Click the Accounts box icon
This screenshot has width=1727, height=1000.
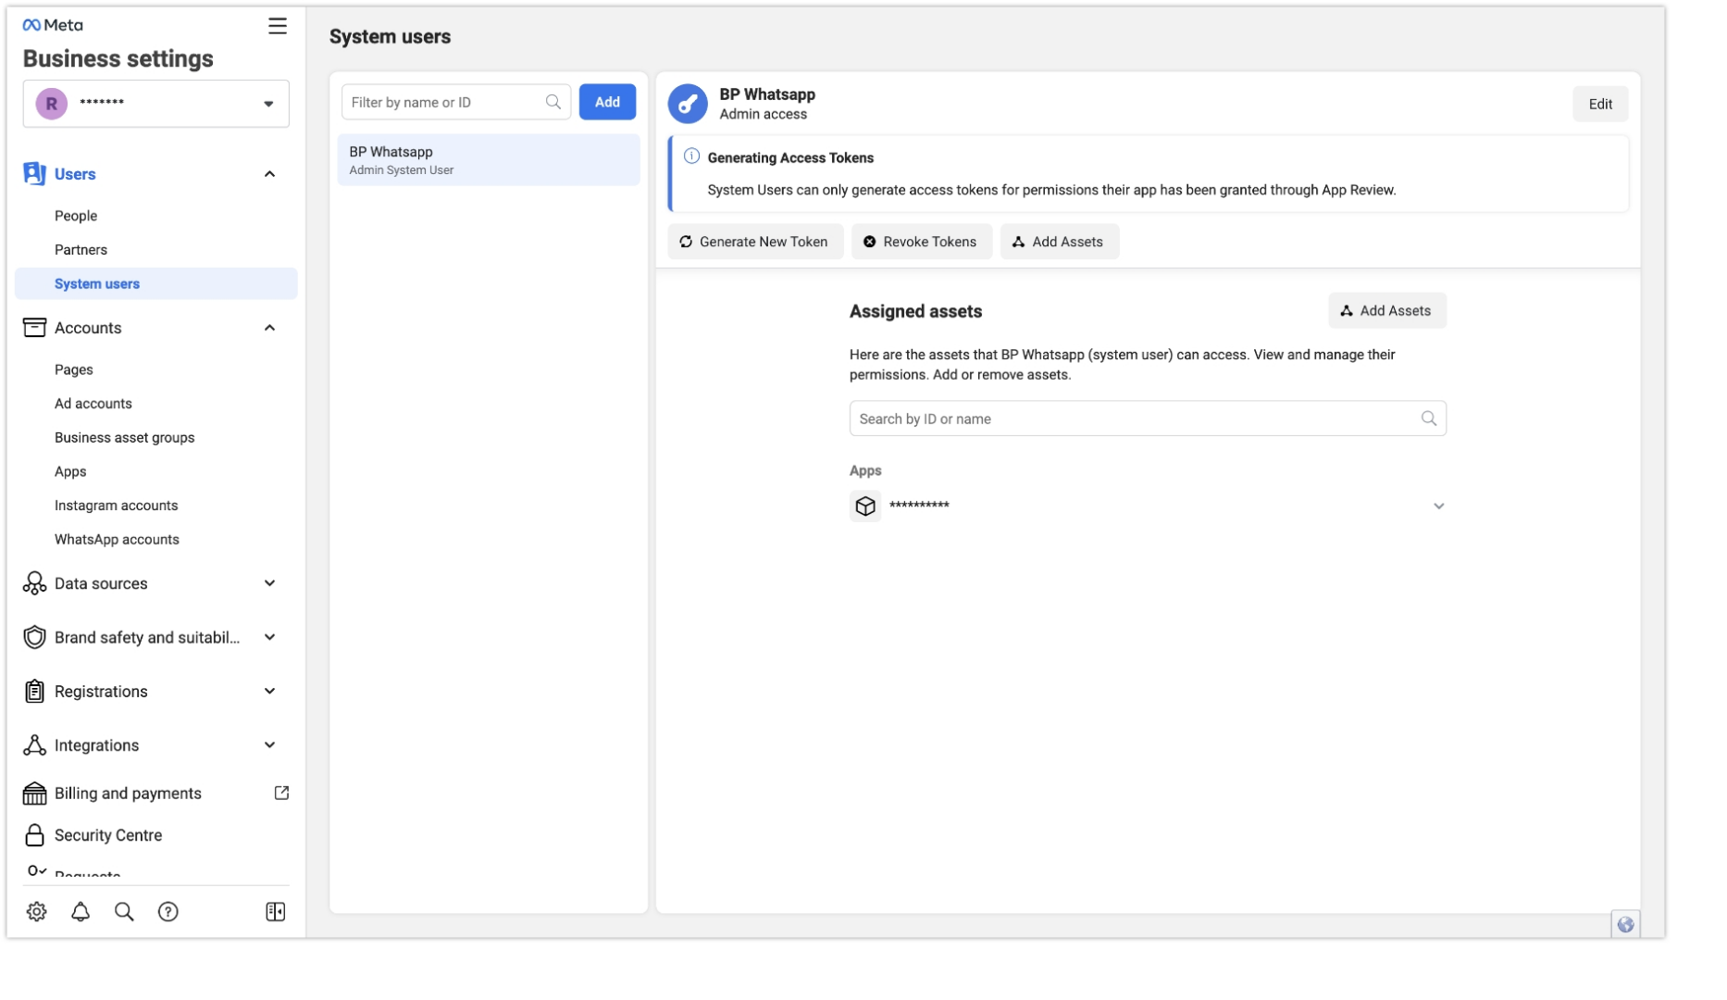(x=34, y=328)
